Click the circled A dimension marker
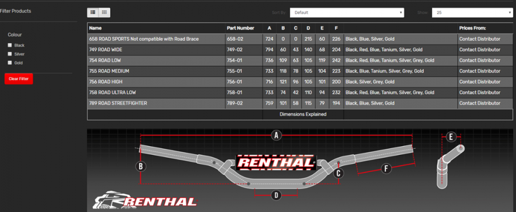Screen dimensions: 516x212 [276, 135]
